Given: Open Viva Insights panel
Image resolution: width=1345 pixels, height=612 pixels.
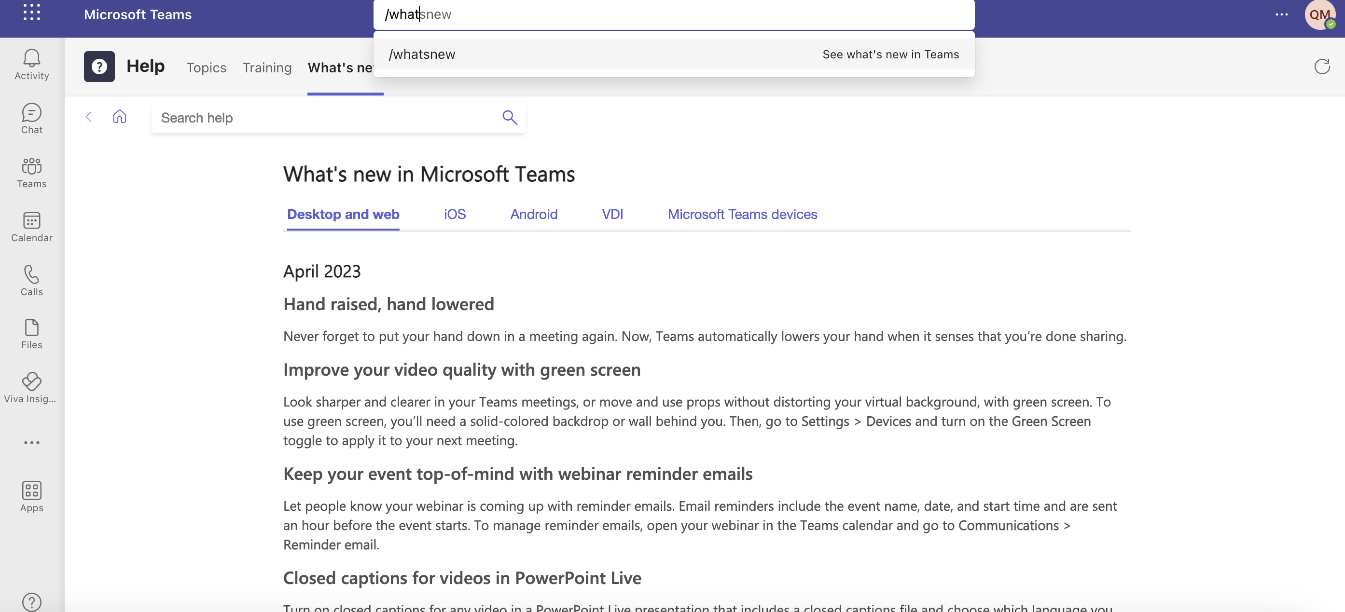Looking at the screenshot, I should point(32,387).
